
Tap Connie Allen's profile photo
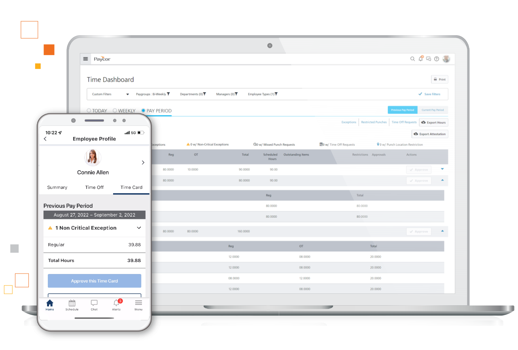coord(93,158)
